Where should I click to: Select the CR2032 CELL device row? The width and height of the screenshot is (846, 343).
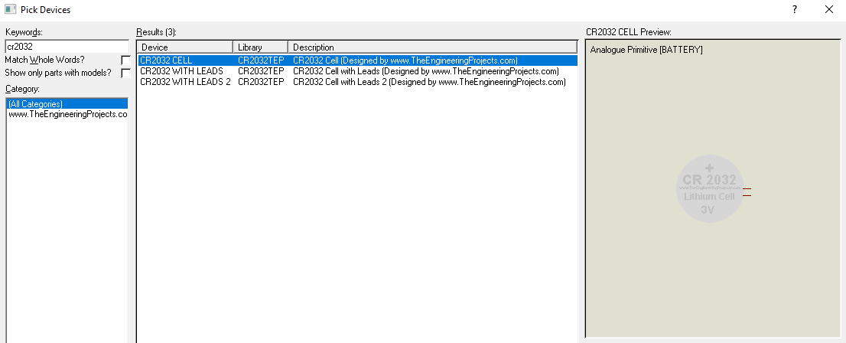[166, 60]
